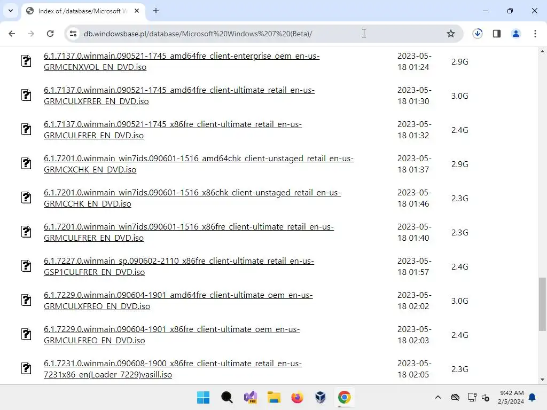The height and width of the screenshot is (410, 547).
Task: Open taskbar Search
Action: pos(226,397)
